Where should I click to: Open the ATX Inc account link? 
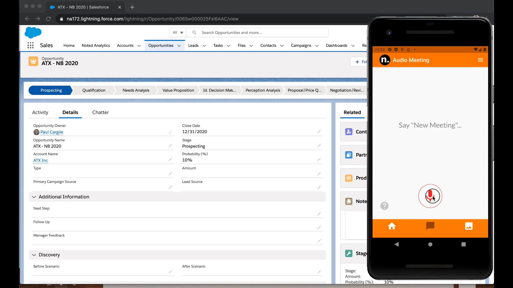(41, 160)
